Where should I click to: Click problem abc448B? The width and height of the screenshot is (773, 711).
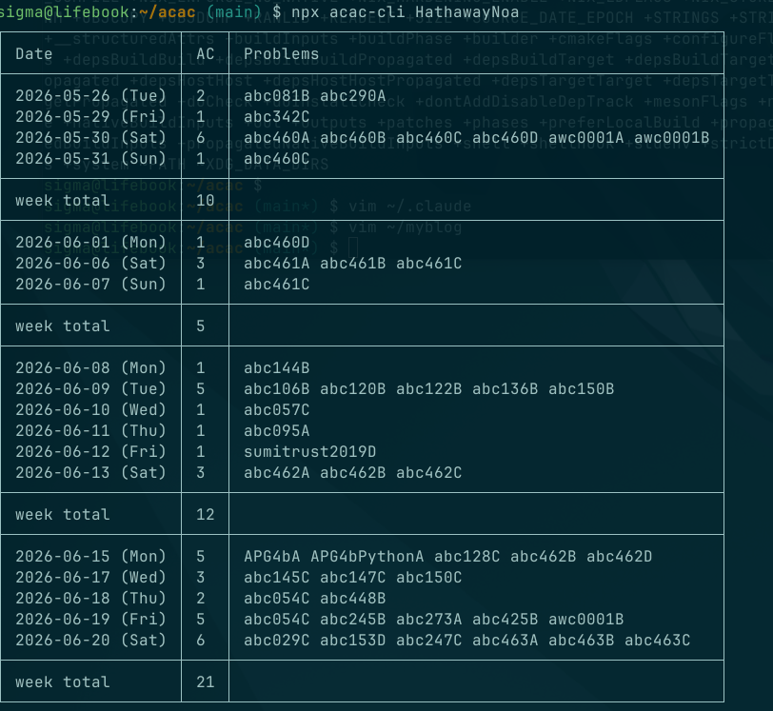point(353,599)
